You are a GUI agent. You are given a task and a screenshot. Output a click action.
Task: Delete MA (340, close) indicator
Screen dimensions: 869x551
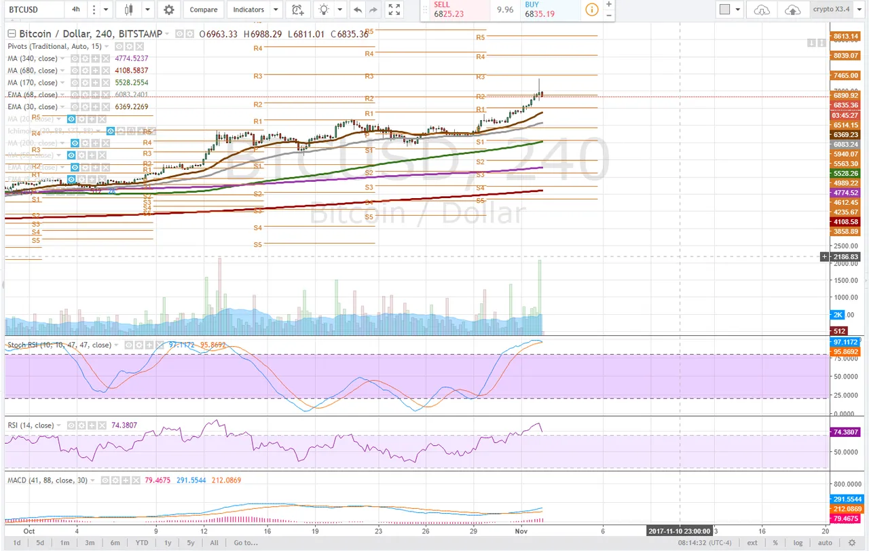pos(106,58)
